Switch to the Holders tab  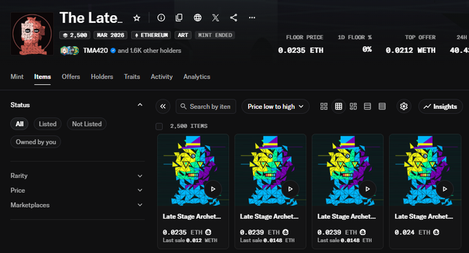(x=102, y=77)
